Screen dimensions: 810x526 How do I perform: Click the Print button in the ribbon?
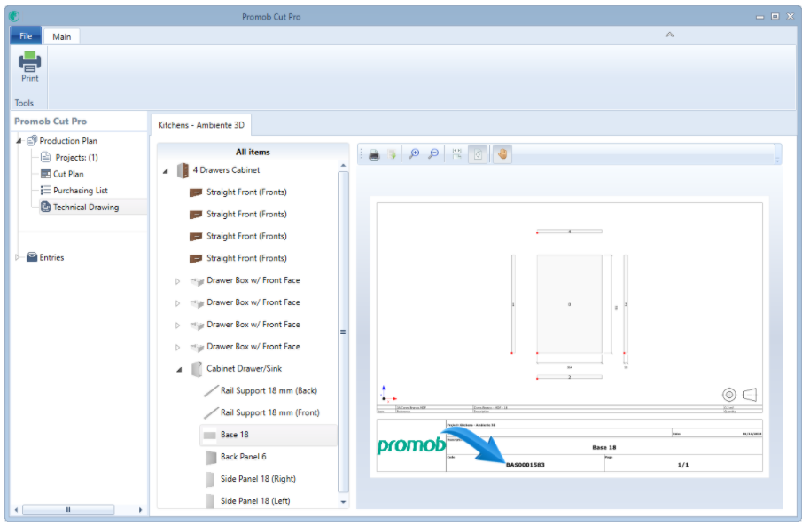29,67
